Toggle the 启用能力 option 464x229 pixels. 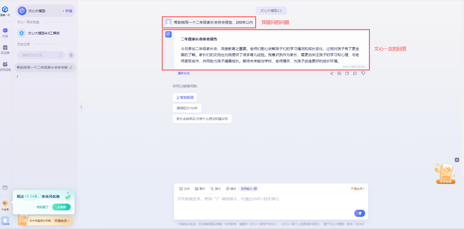[x=249, y=189]
